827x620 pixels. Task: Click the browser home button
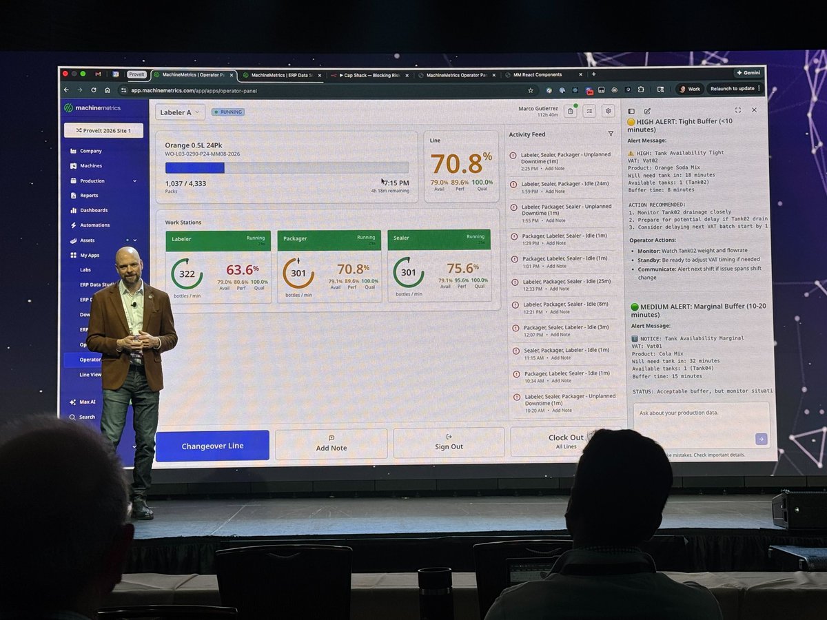click(108, 90)
